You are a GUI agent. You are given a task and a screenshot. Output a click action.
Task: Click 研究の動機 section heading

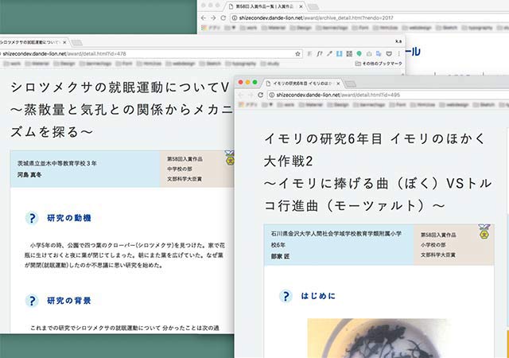click(x=69, y=218)
